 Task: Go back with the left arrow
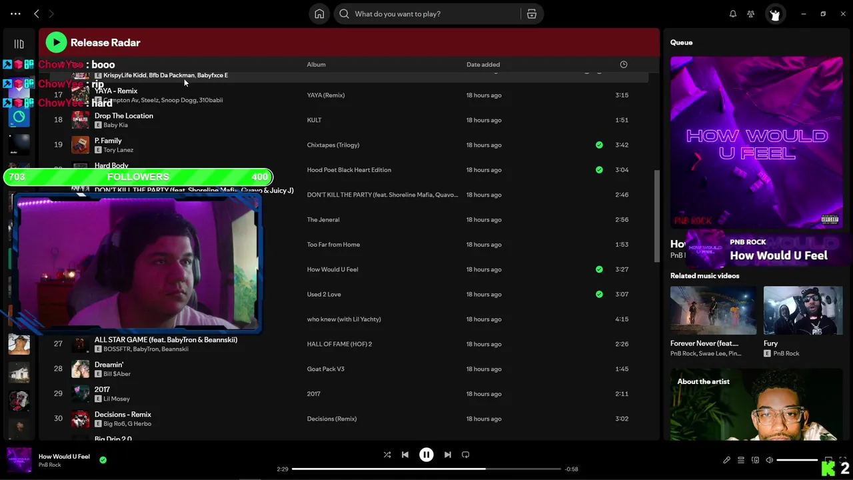coord(37,13)
